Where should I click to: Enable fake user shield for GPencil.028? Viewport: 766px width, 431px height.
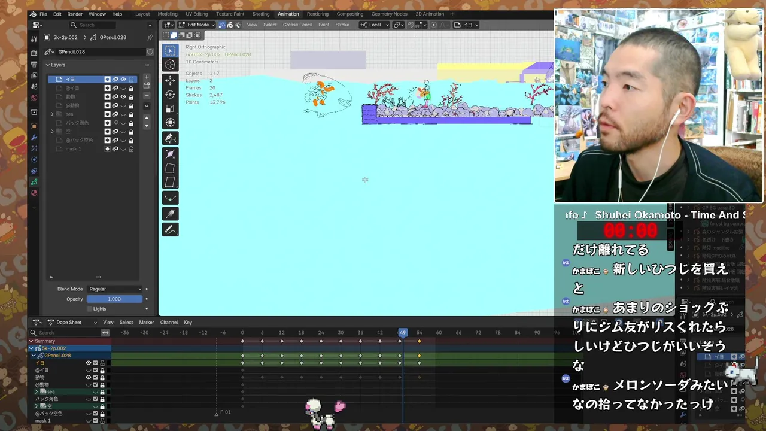point(150,52)
